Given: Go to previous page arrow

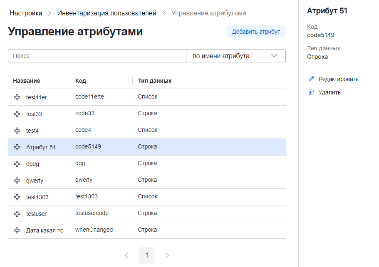Looking at the screenshot, I should point(126,255).
